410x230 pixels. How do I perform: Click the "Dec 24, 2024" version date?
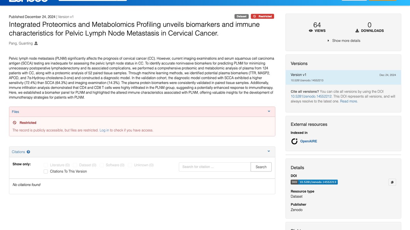388,75
